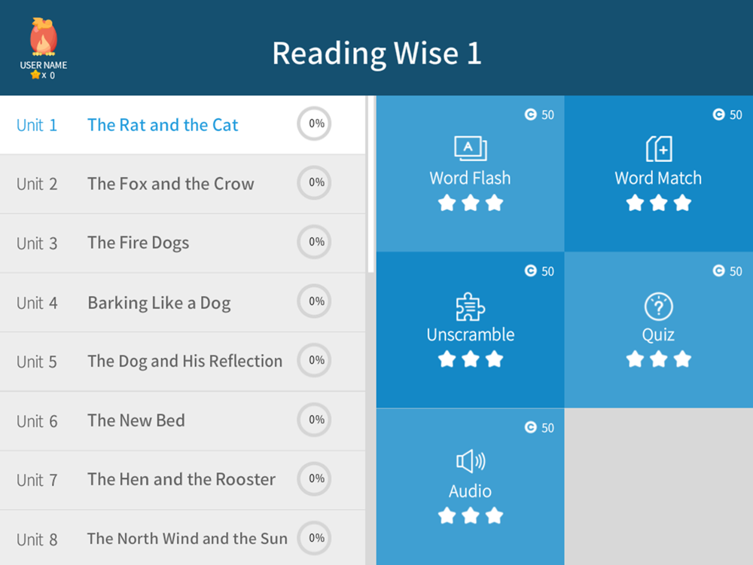Click the Reading Wise 1 title
The width and height of the screenshot is (753, 565).
pos(376,53)
